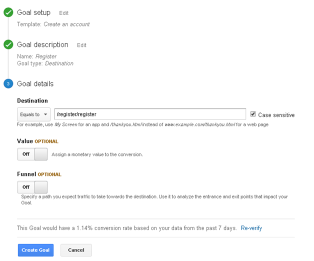Click the 'Name: Register' summary text
Screen dimensions: 314x261
click(37, 56)
